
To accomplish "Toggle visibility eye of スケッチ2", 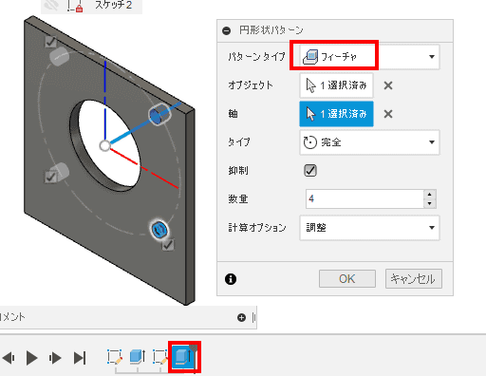I will pyautogui.click(x=51, y=5).
